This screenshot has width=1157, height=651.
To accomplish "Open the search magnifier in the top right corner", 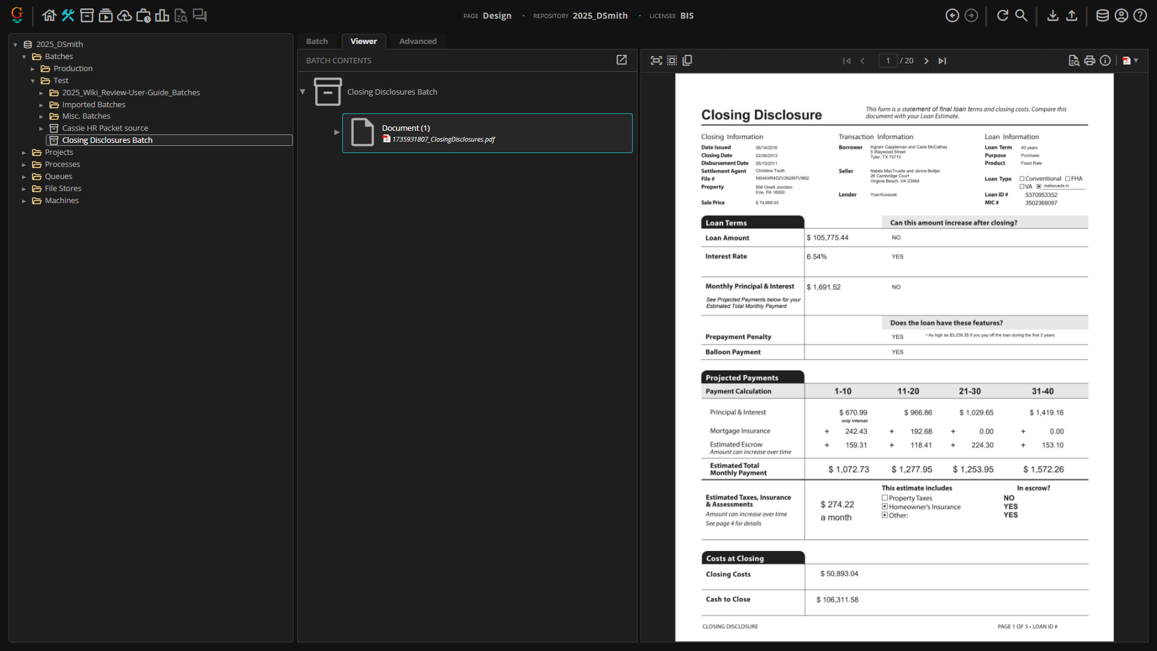I will pos(1021,15).
